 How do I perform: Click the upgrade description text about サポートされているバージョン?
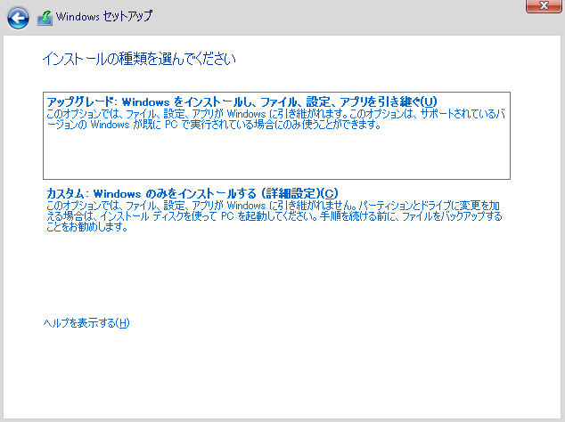[275, 119]
